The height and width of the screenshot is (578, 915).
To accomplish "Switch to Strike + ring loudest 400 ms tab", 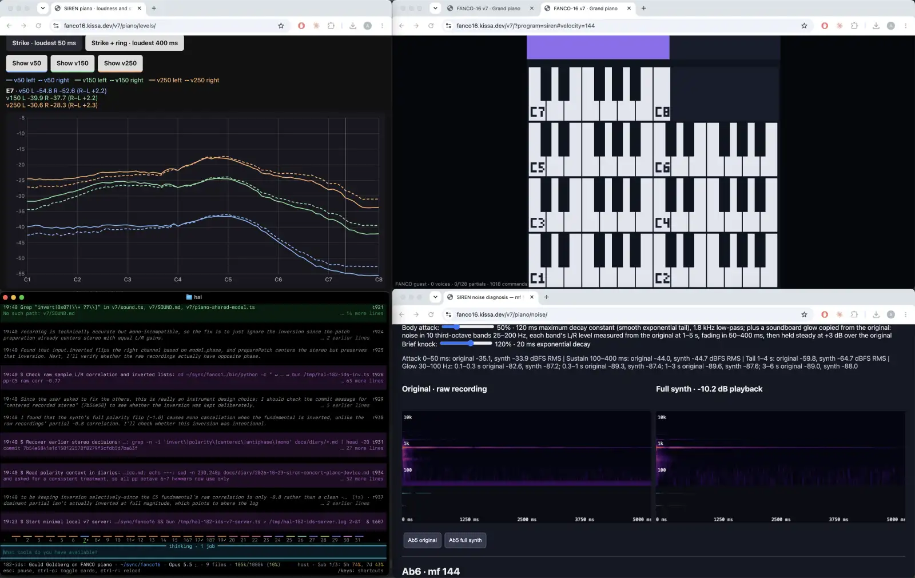I will [134, 43].
